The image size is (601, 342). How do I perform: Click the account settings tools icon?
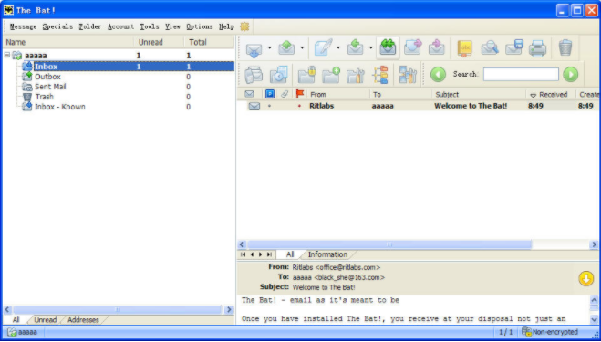[x=408, y=75]
